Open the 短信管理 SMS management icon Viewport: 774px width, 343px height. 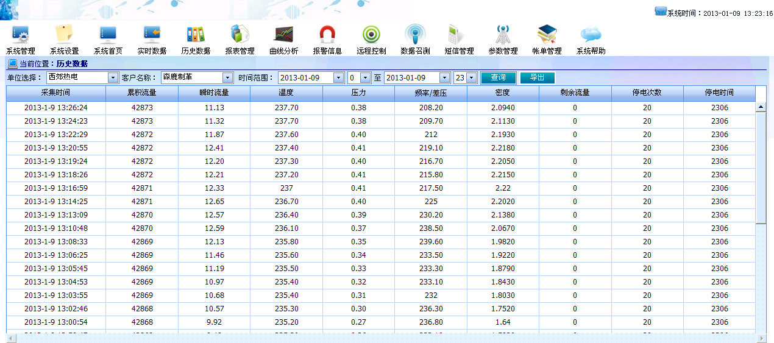click(459, 34)
